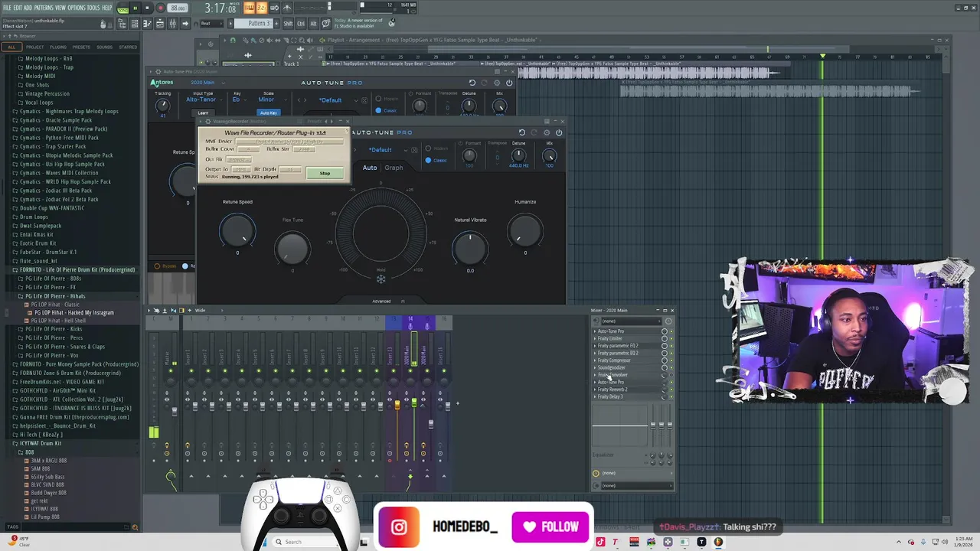Click the countdown 3-2 icon
Image resolution: width=980 pixels, height=551 pixels.
coord(260,8)
